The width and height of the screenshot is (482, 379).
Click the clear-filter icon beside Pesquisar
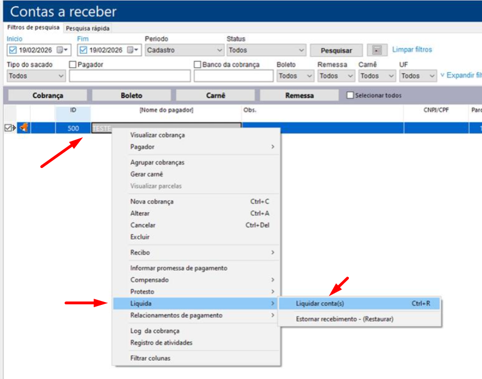coord(377,50)
